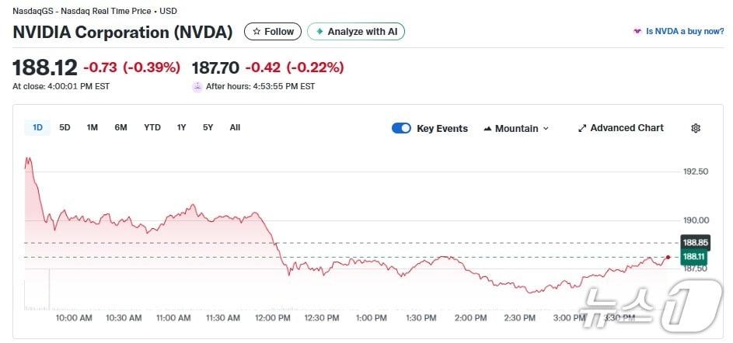The width and height of the screenshot is (733, 343).
Task: Click the Analyze with AI button
Action: point(356,32)
